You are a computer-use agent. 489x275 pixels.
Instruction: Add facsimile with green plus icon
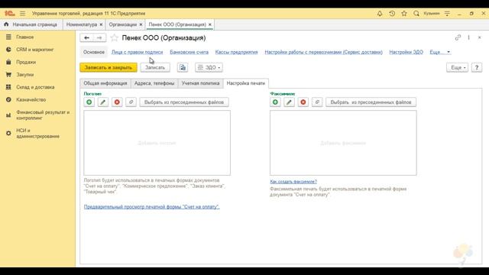275,102
